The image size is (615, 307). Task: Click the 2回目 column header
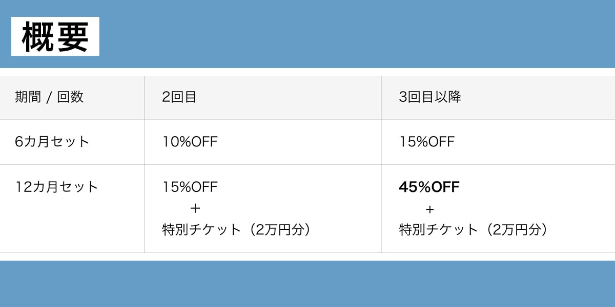[x=179, y=97]
